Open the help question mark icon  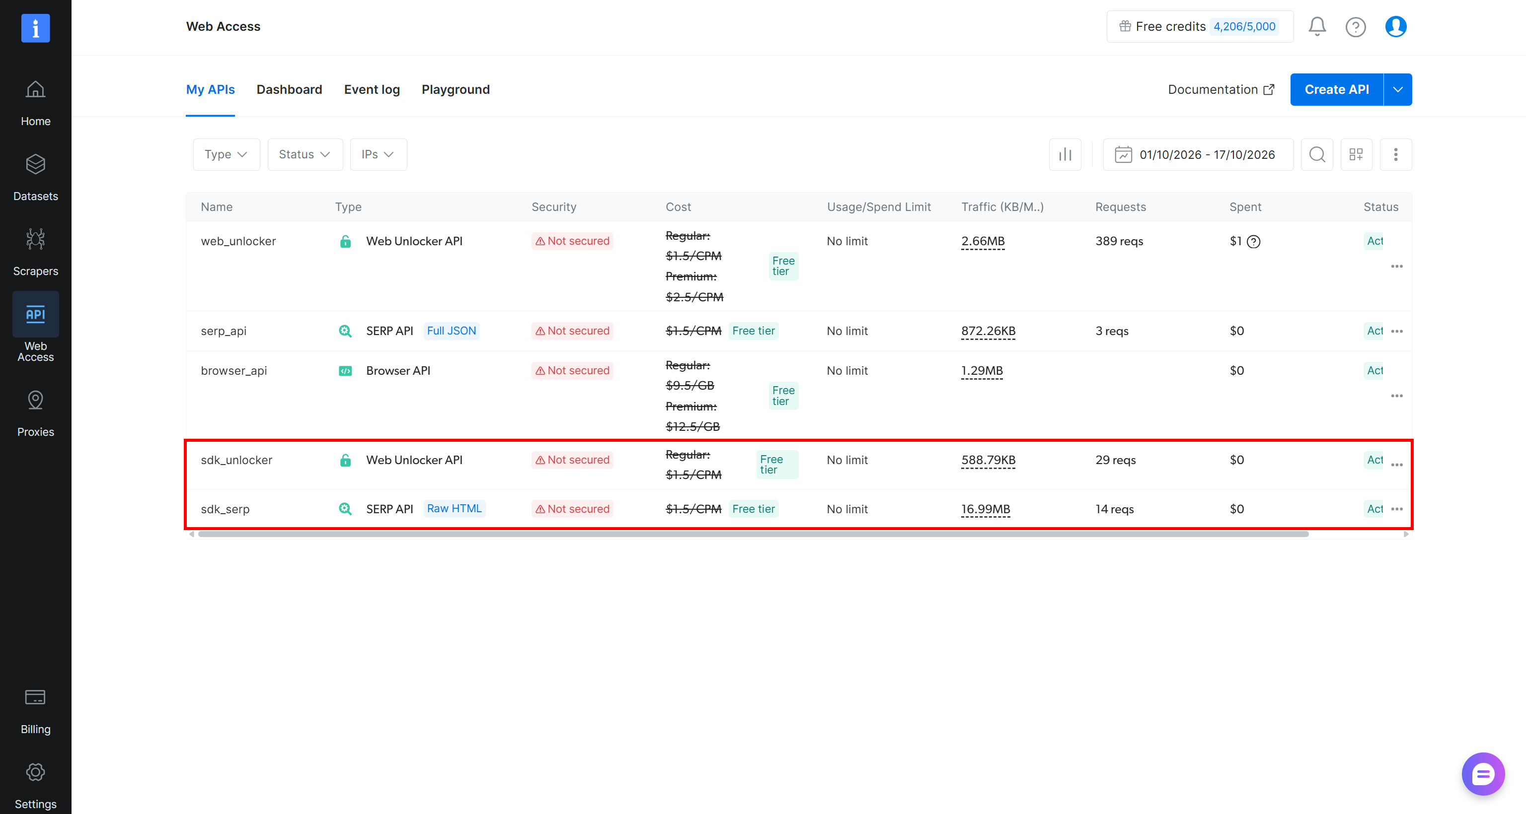(1356, 27)
